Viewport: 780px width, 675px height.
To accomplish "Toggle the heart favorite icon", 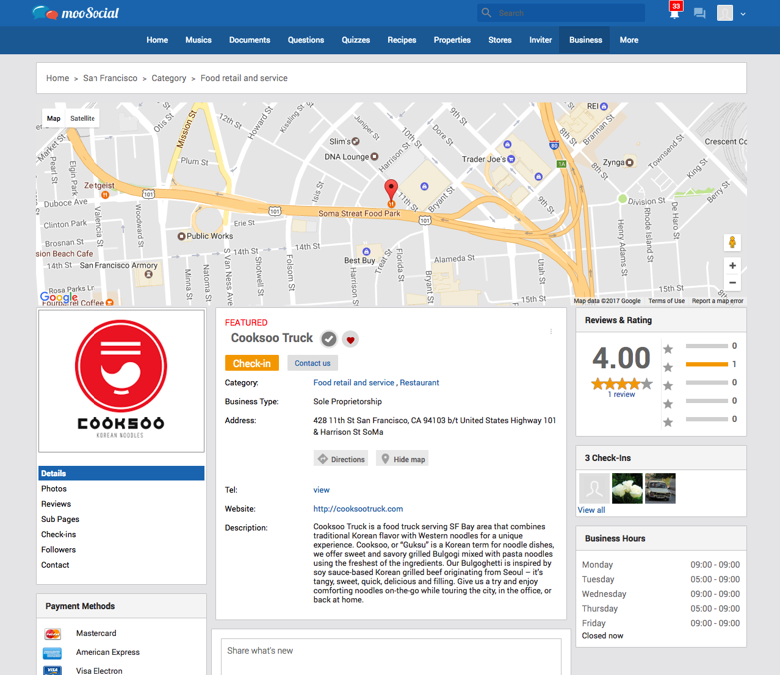I will (x=350, y=340).
